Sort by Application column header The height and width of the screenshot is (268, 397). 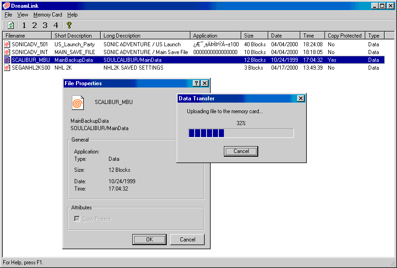tap(216, 35)
